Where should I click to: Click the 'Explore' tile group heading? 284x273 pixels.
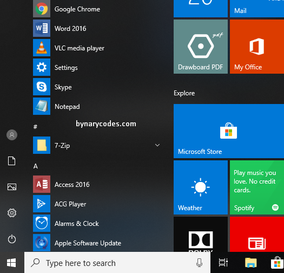pos(184,93)
